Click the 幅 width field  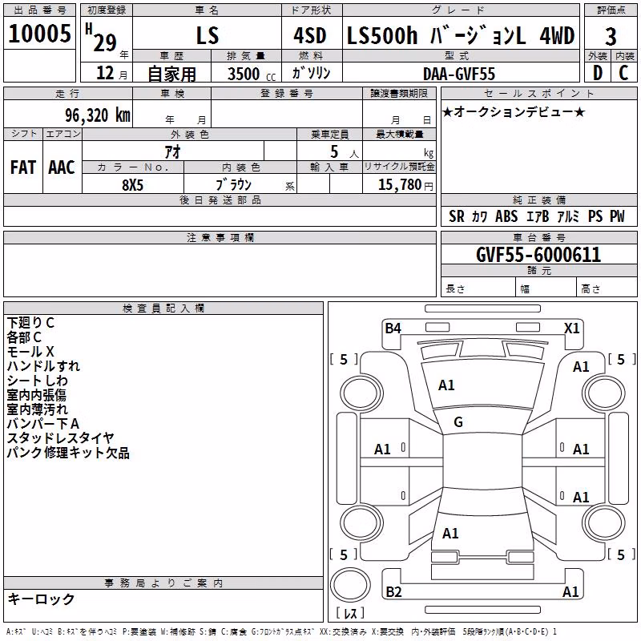(x=546, y=287)
